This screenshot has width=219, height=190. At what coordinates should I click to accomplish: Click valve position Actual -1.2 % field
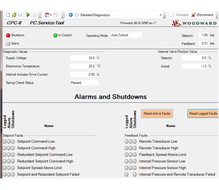195,66
